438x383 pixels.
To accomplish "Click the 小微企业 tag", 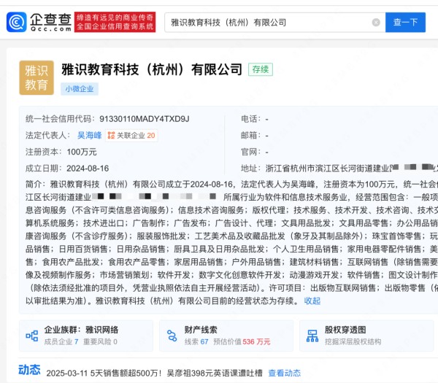I will click(x=80, y=89).
